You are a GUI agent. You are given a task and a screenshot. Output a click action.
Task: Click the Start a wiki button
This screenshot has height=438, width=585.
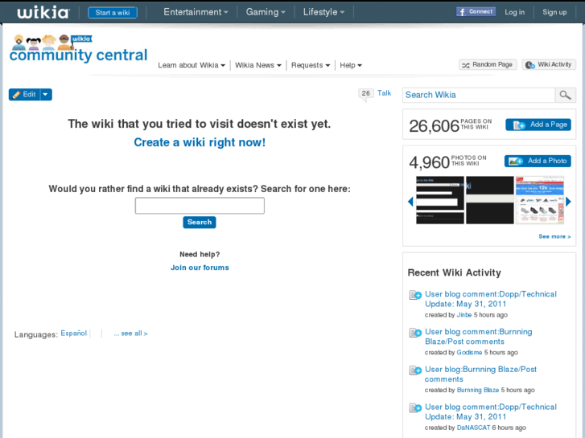click(x=113, y=13)
